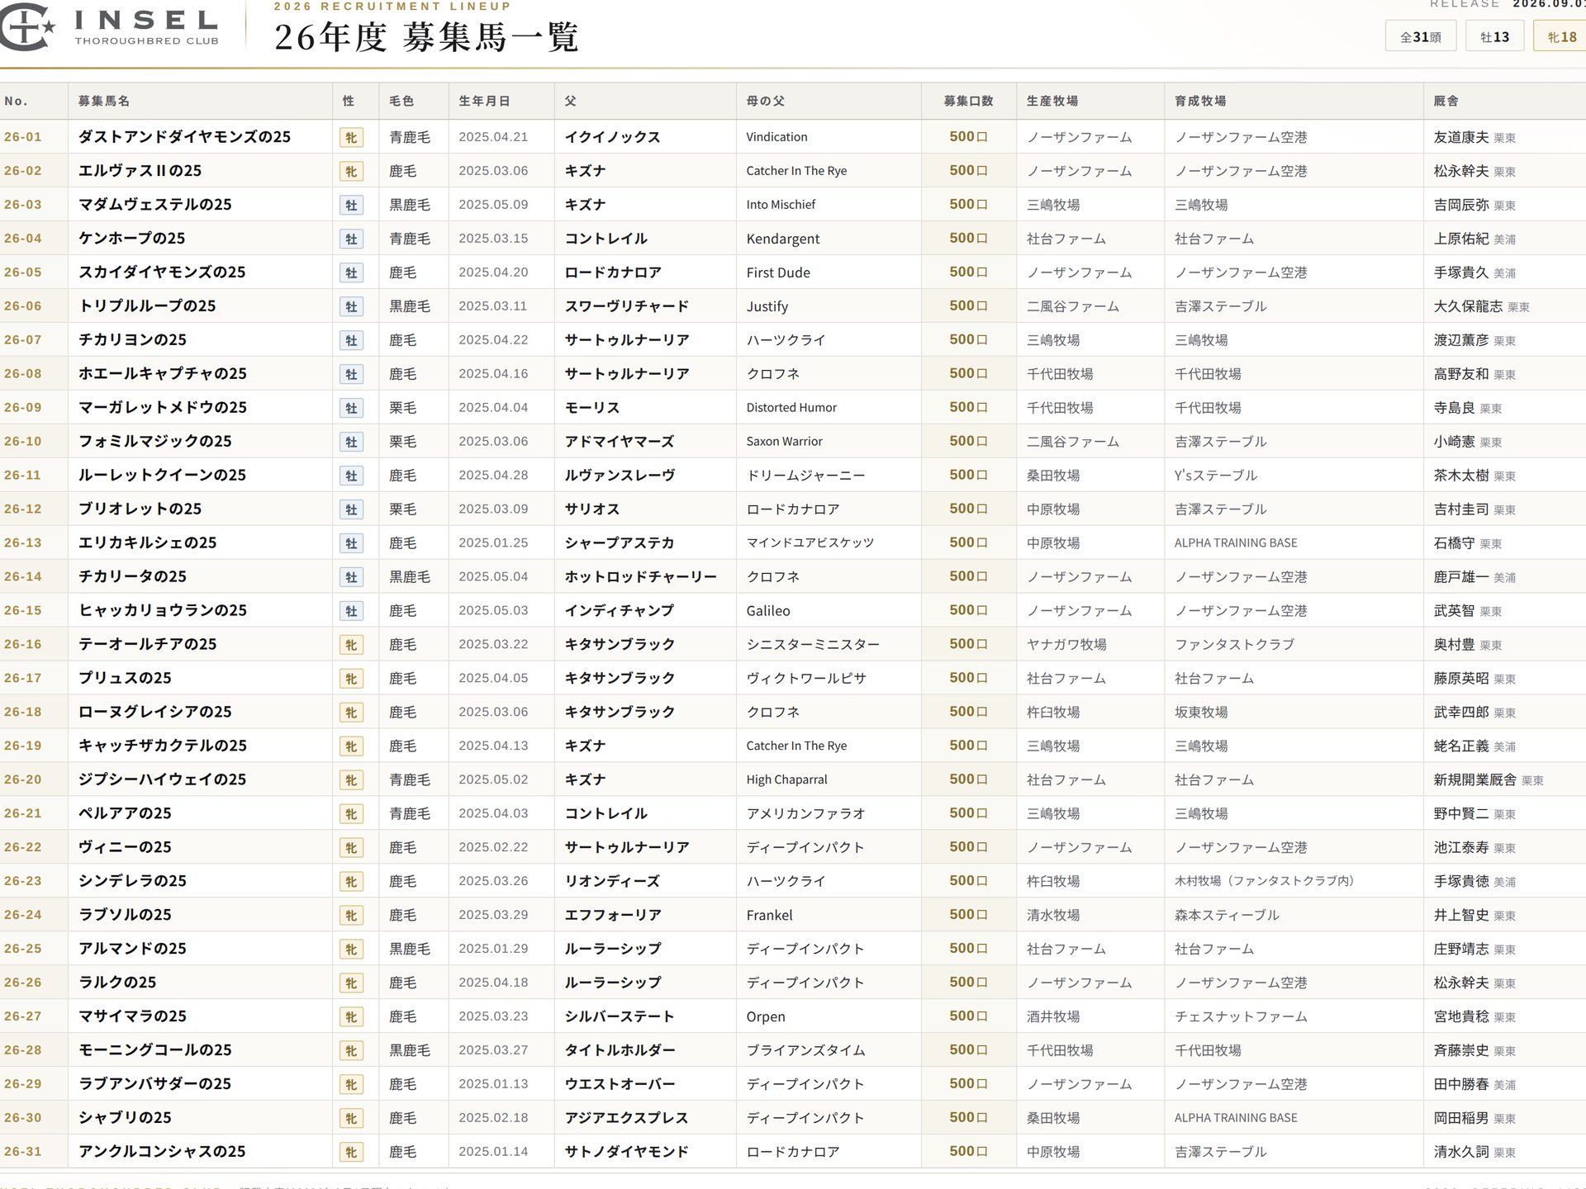Click the 募集馬名 column header
This screenshot has width=1586, height=1189.
coord(104,101)
